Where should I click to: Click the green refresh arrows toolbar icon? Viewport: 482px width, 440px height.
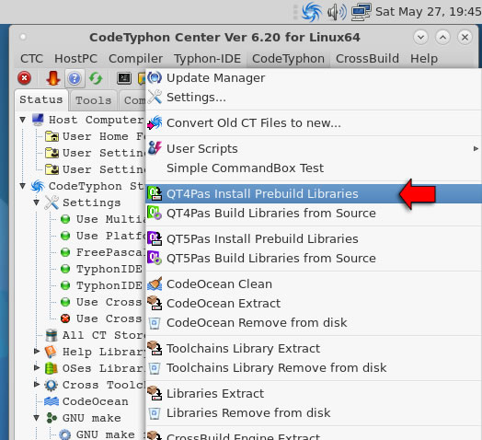[x=96, y=78]
